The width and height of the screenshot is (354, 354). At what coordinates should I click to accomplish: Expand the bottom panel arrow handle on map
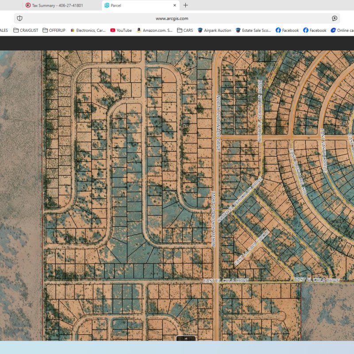(x=186, y=338)
